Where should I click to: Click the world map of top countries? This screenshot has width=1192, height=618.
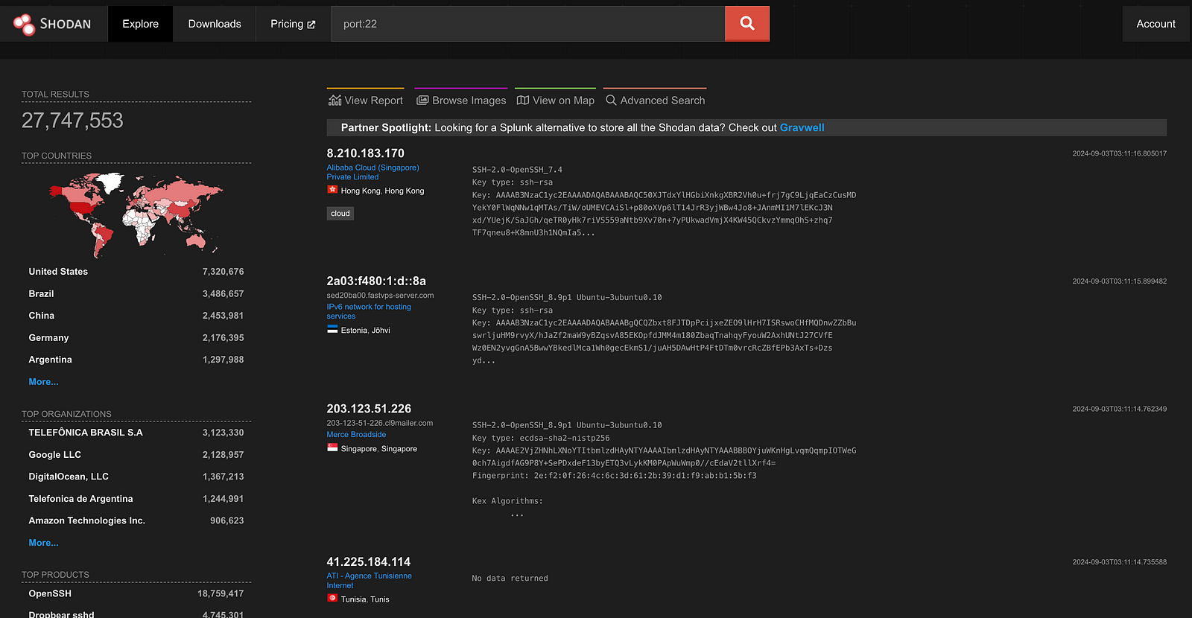pyautogui.click(x=136, y=214)
